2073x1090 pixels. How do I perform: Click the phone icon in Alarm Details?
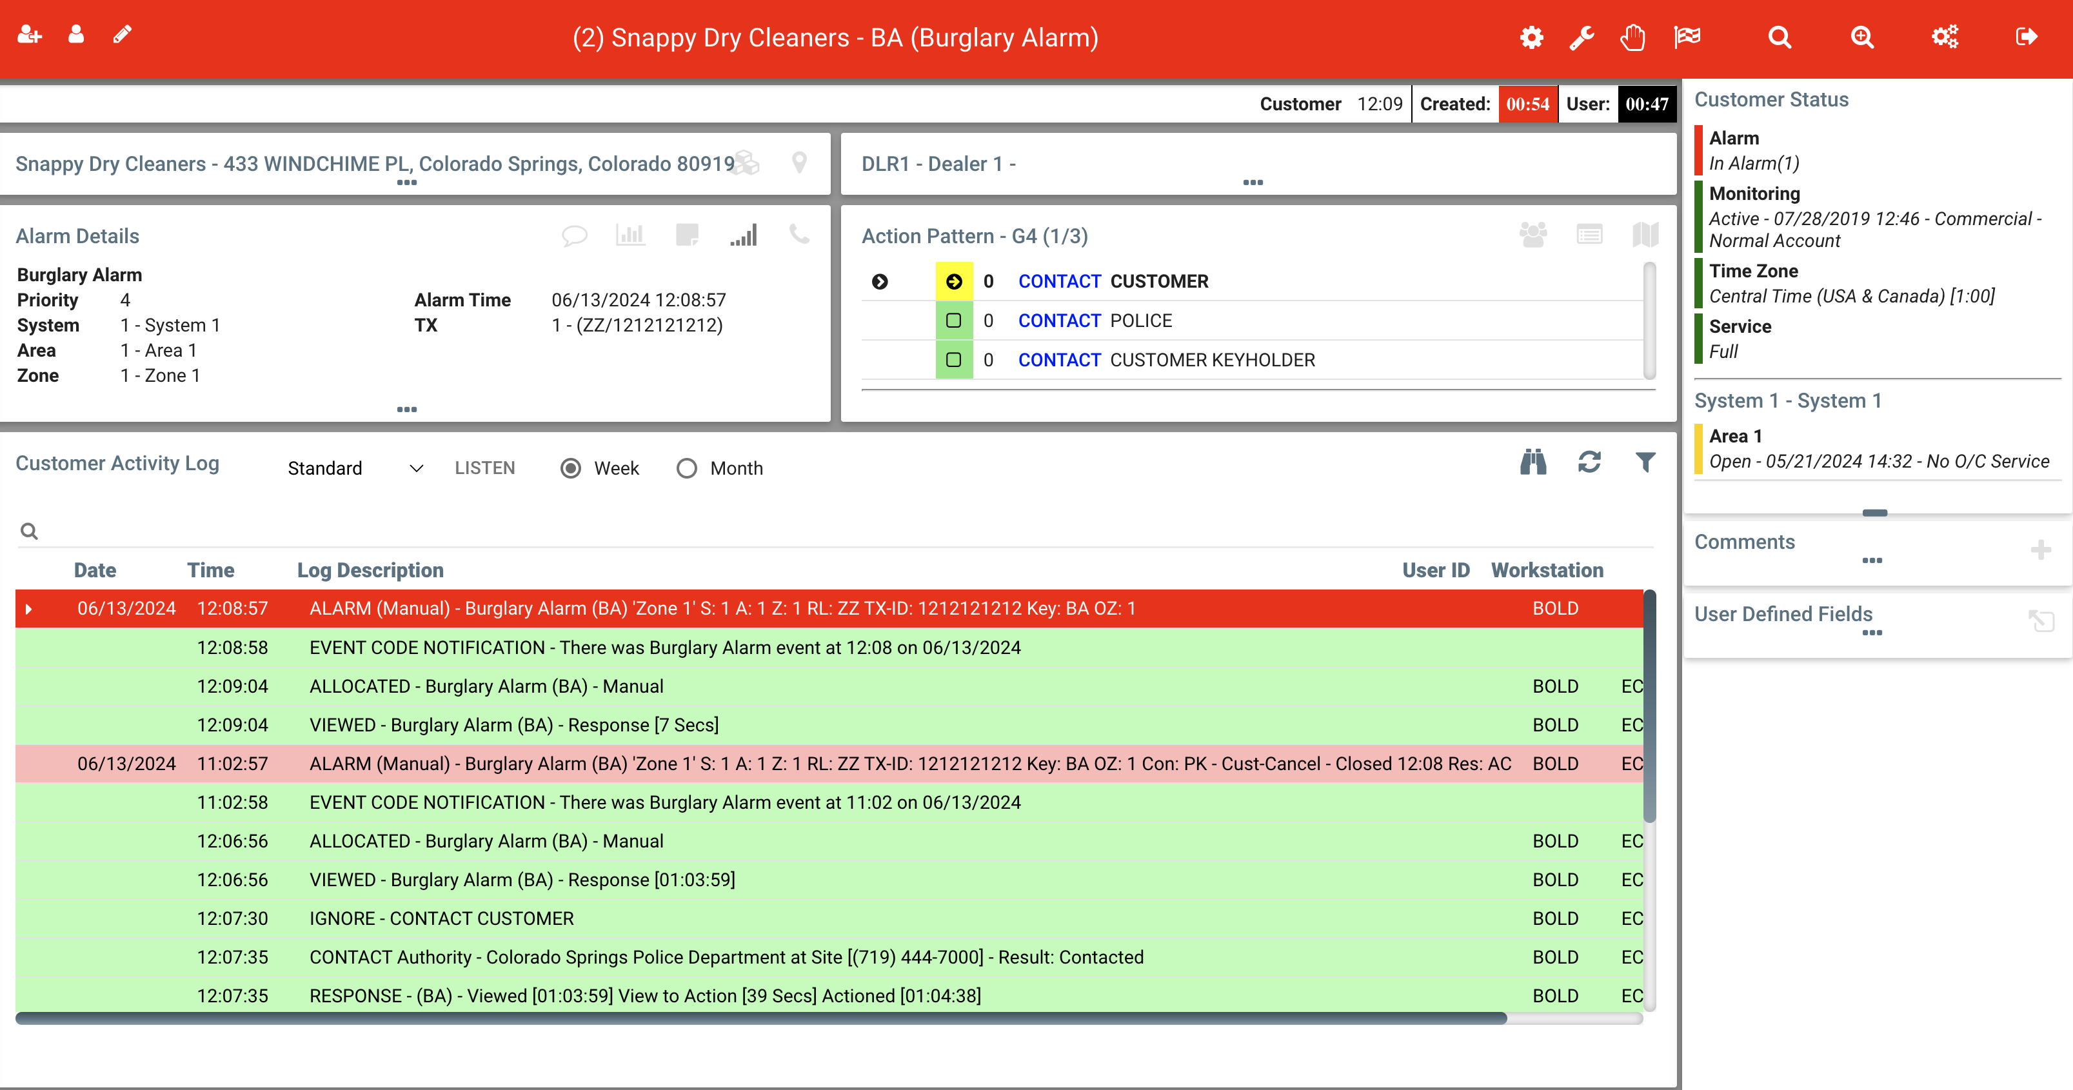coord(799,235)
